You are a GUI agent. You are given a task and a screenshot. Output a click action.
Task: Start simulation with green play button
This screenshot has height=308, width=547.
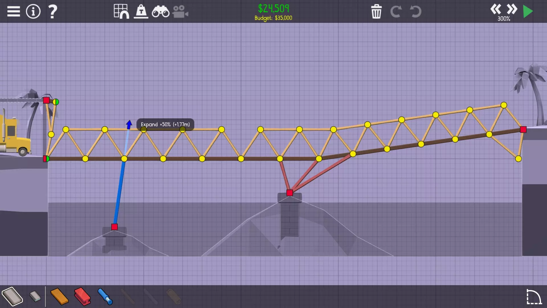(528, 12)
